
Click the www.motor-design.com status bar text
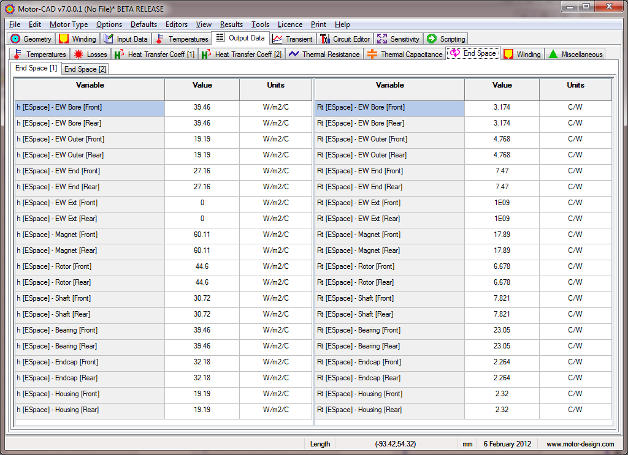pyautogui.click(x=580, y=444)
